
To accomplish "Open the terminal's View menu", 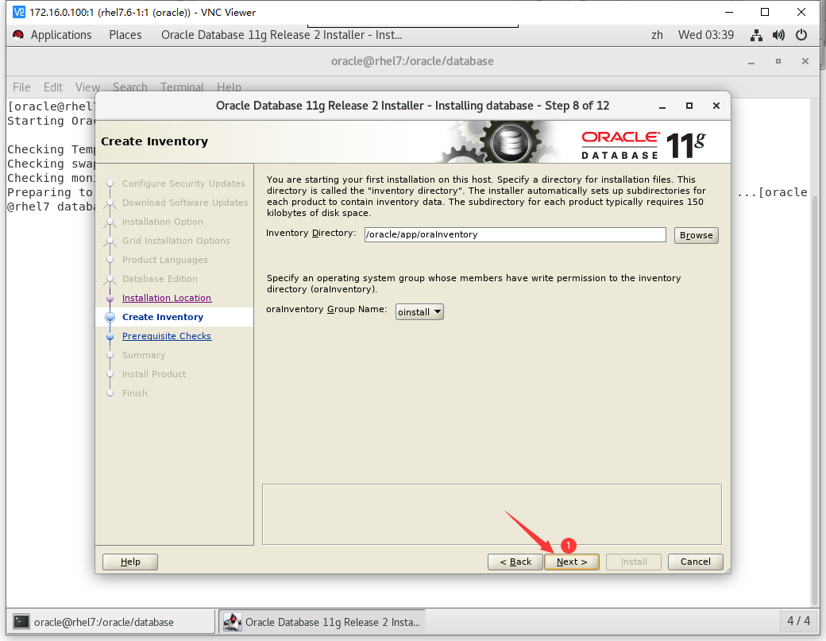I will (87, 87).
